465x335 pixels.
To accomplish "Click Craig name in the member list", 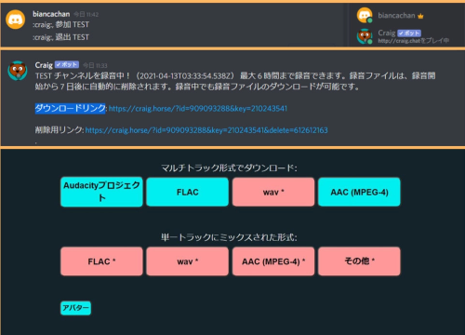I will (x=387, y=33).
